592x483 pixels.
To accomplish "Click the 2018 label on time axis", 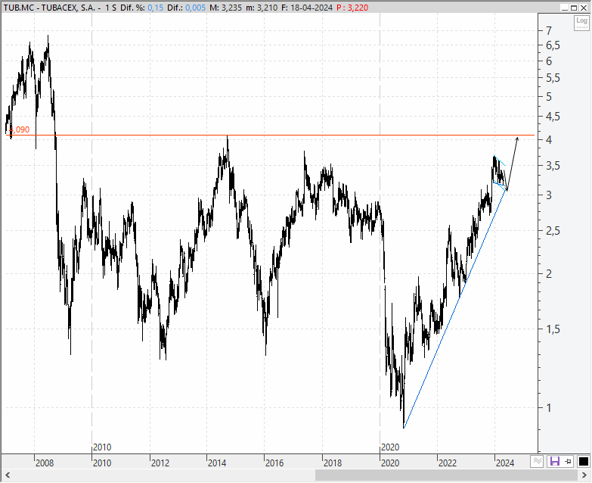I will point(333,463).
